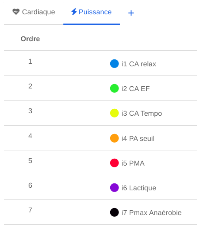
Task: Select the i1 CA relax zone name
Action: pyautogui.click(x=139, y=64)
